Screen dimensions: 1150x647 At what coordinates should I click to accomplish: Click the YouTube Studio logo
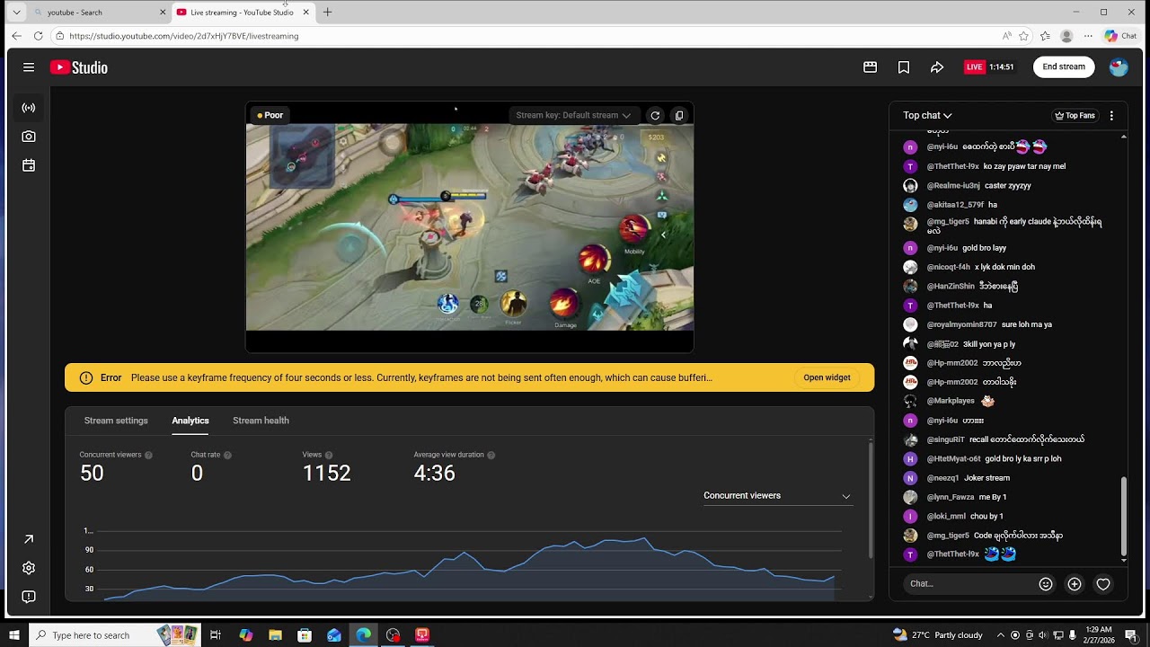click(79, 67)
